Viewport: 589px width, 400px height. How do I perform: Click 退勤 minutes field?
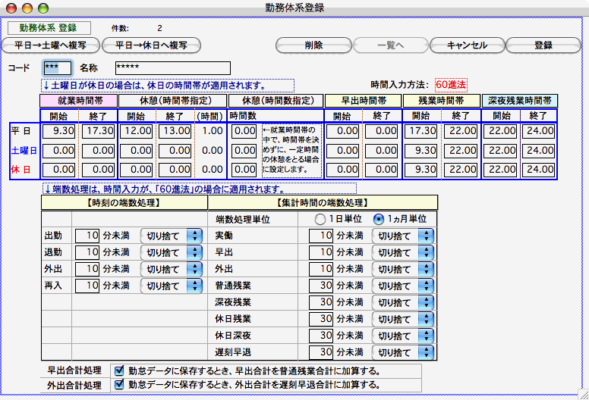[x=87, y=252]
